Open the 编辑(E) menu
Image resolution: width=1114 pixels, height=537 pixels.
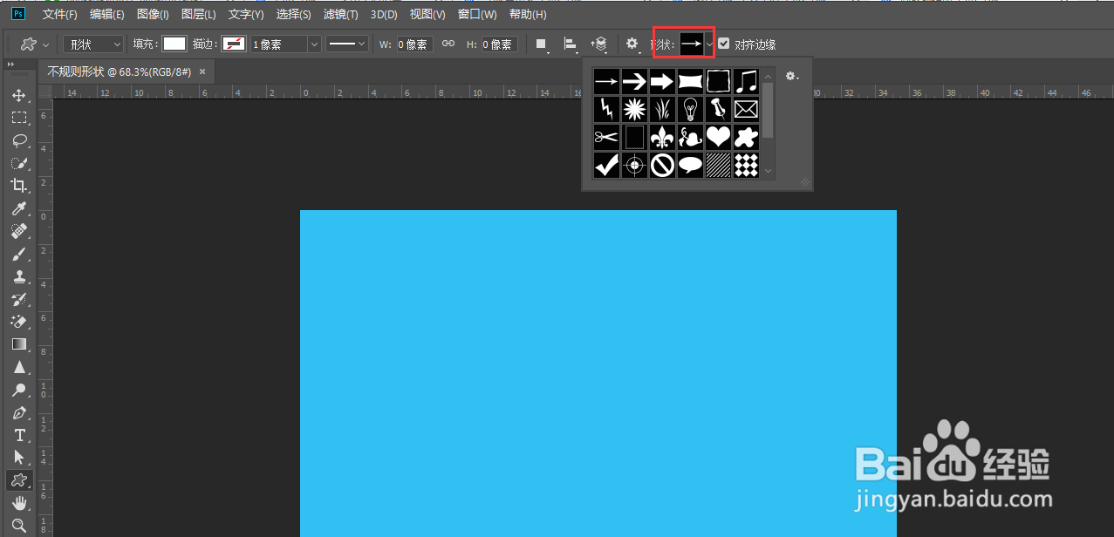tap(107, 14)
